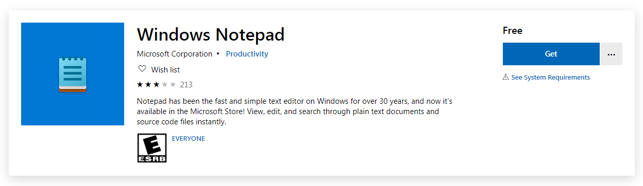This screenshot has width=643, height=186.
Task: Click the Notepad app icon tile
Action: tap(73, 74)
